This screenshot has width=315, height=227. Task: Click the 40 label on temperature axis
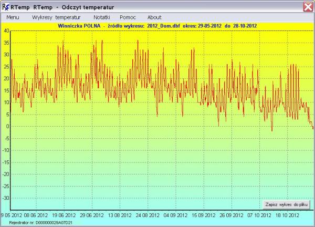click(x=6, y=30)
